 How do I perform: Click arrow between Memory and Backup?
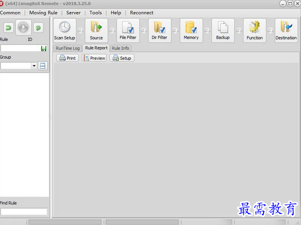pos(207,30)
